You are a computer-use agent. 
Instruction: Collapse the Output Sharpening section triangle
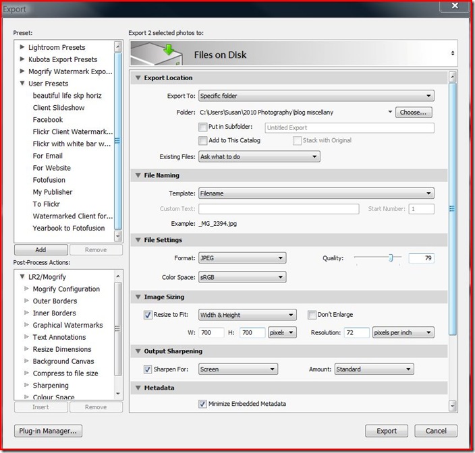[x=138, y=351]
